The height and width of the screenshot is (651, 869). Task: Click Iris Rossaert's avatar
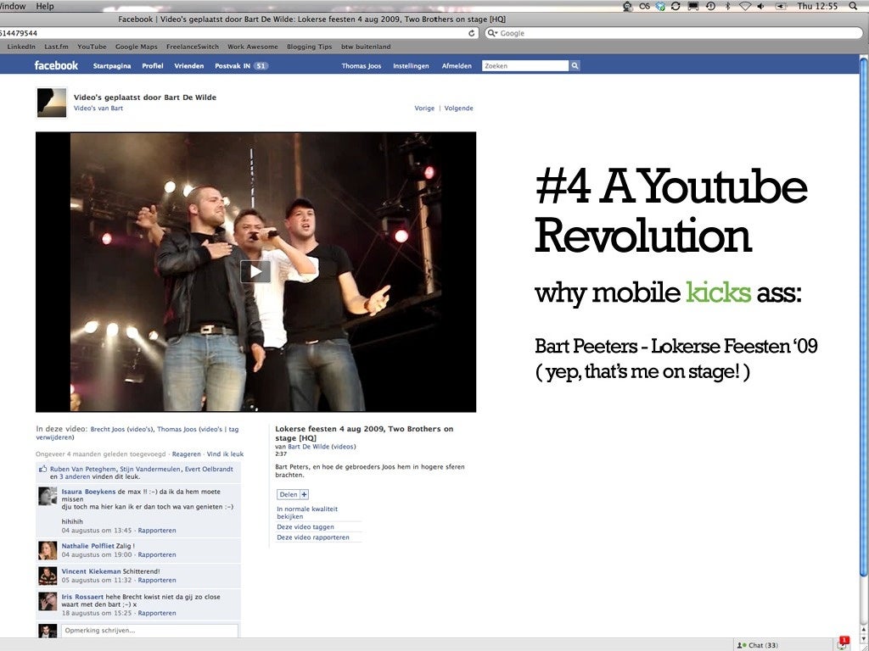48,601
